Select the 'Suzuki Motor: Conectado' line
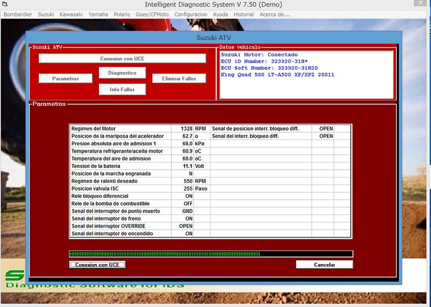Viewport: 431px width, 307px height. pos(259,55)
